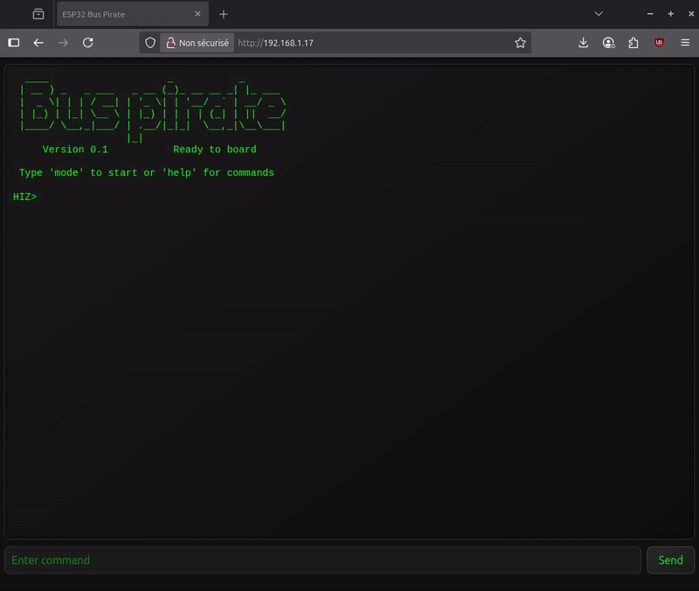The image size is (699, 591).
Task: Open the Firefox application hamburger menu
Action: (x=684, y=43)
